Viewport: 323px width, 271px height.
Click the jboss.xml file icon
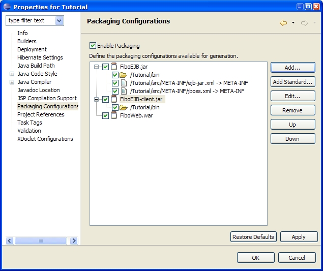pos(123,91)
